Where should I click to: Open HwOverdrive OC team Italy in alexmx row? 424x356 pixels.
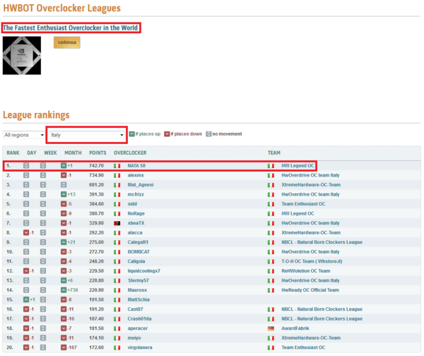[310, 175]
